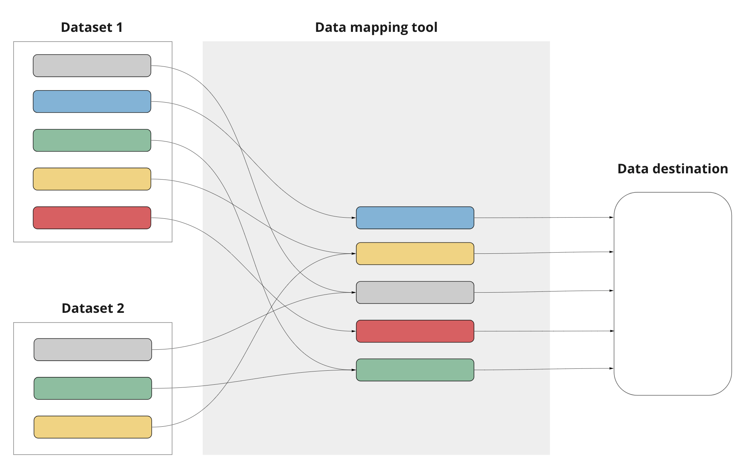Click the yellow block in the mapping tool
744x464 pixels.
tap(414, 254)
